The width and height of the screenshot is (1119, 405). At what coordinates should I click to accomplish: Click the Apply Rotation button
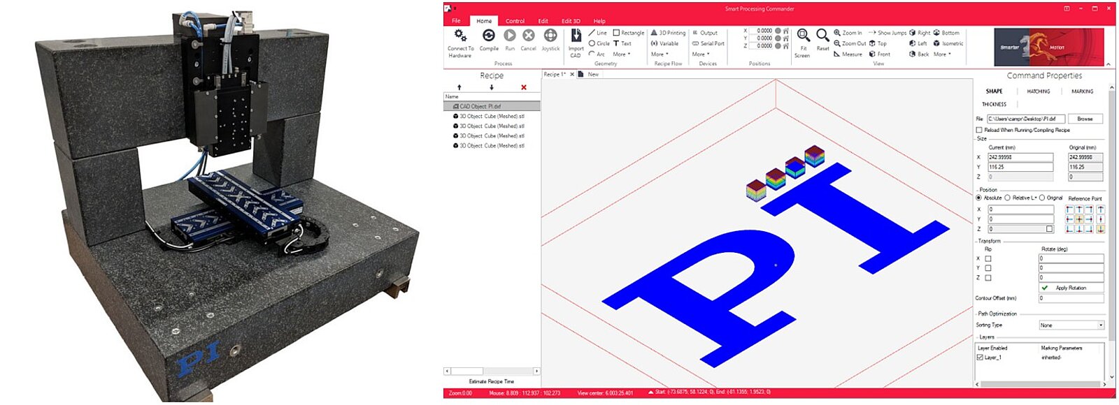(1071, 288)
